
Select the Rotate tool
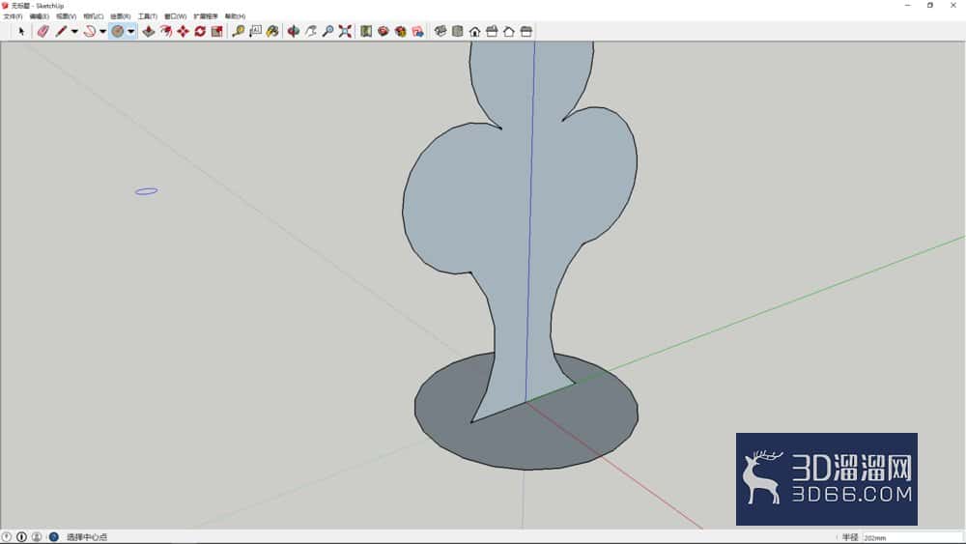[200, 32]
